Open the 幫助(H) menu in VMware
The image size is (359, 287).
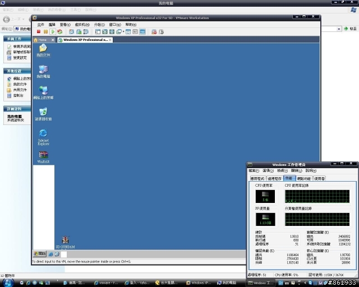(131, 25)
